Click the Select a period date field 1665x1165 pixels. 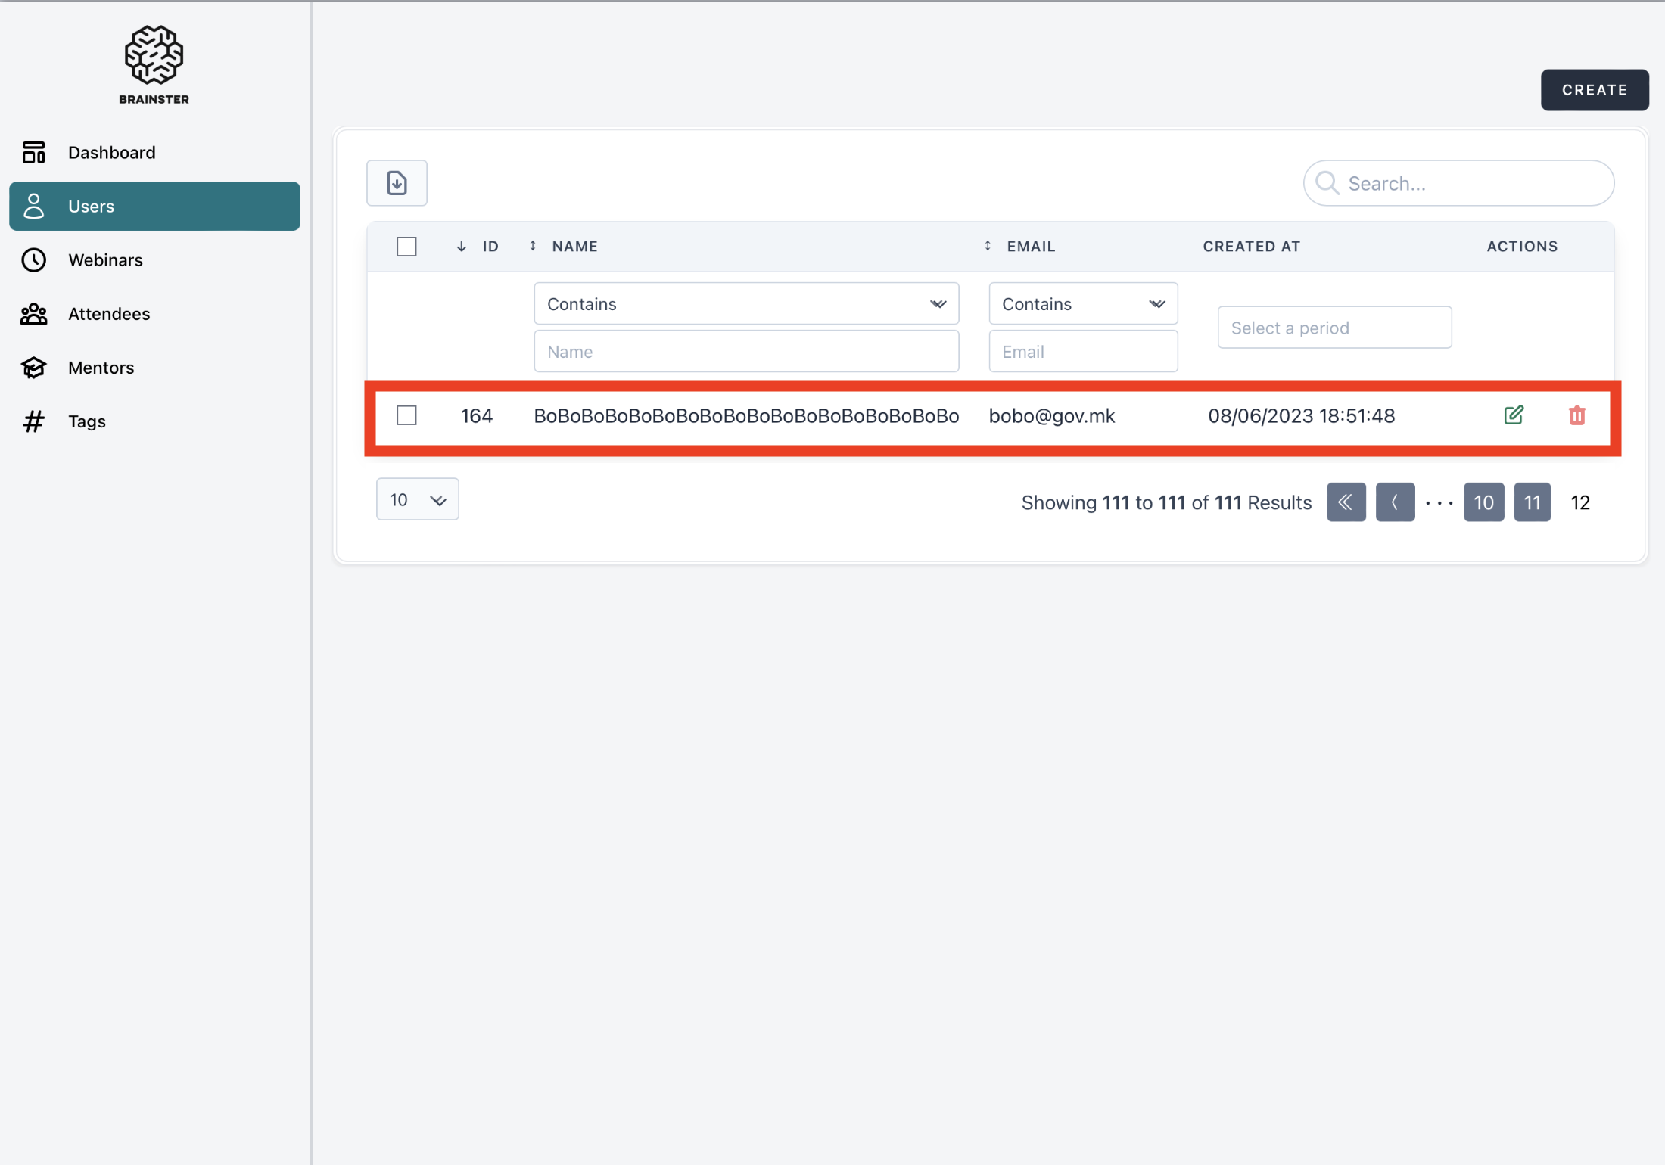[x=1334, y=328]
